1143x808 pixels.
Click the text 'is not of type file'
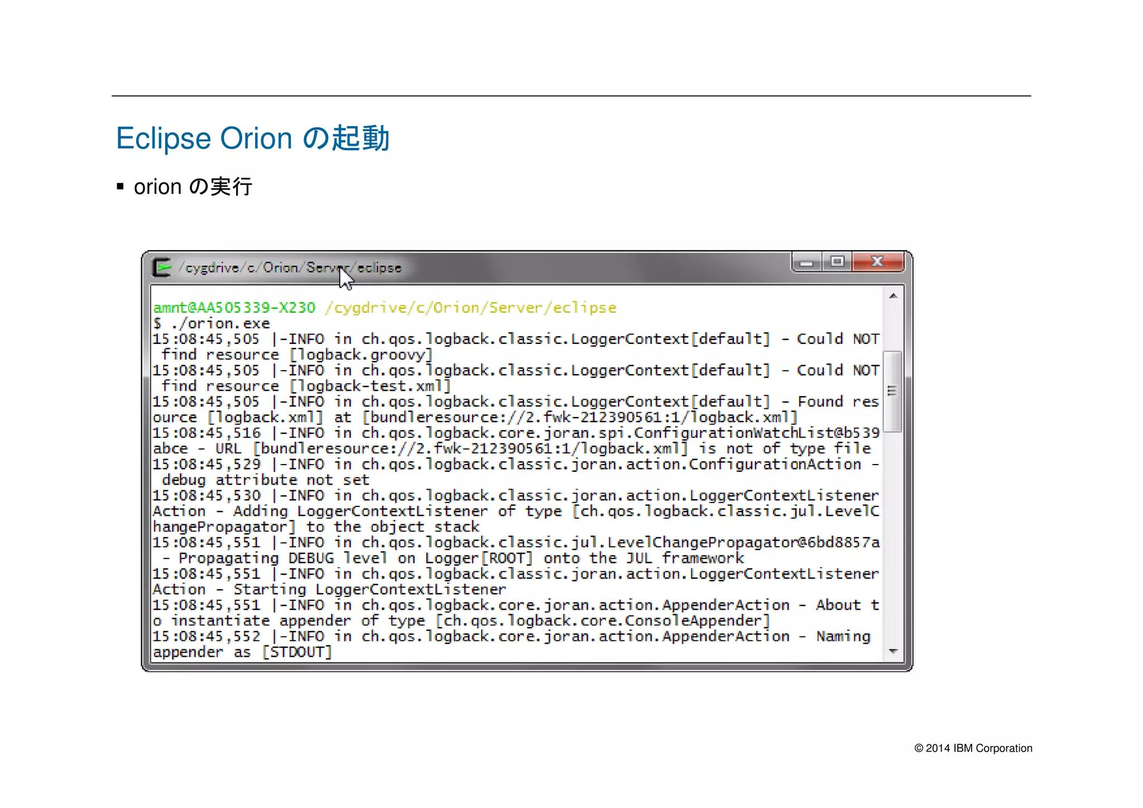784,449
